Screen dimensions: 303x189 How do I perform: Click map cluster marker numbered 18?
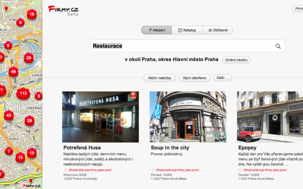(32, 14)
